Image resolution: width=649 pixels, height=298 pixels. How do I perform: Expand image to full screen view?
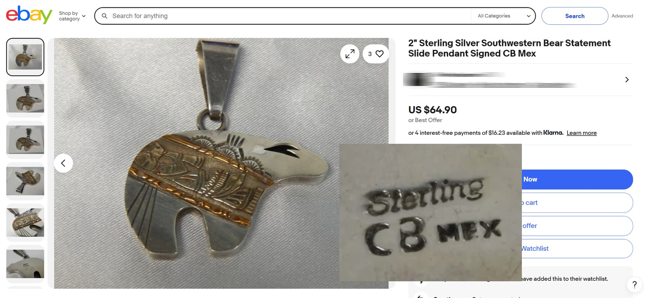click(x=350, y=54)
